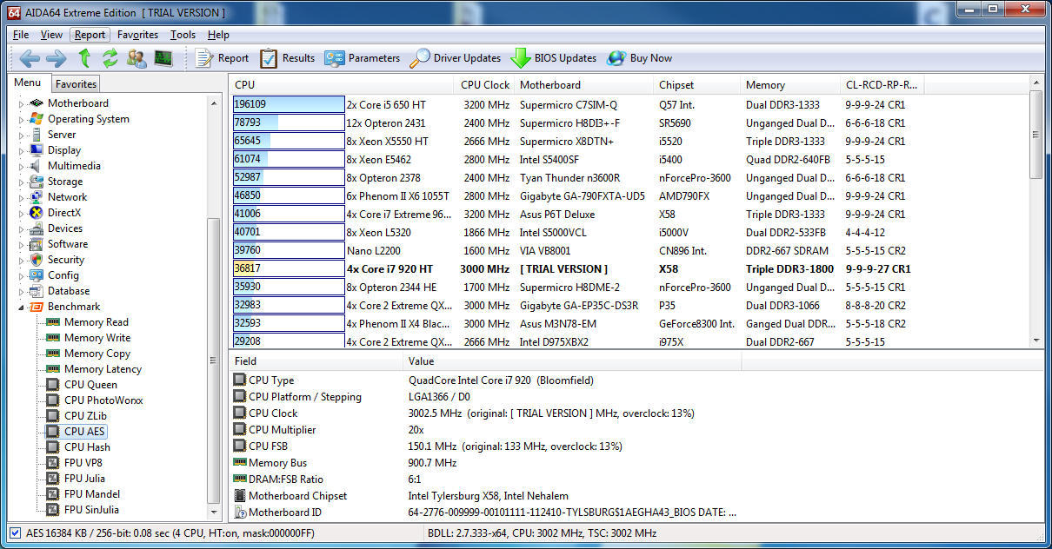Collapse the Benchmark tree node

point(22,307)
